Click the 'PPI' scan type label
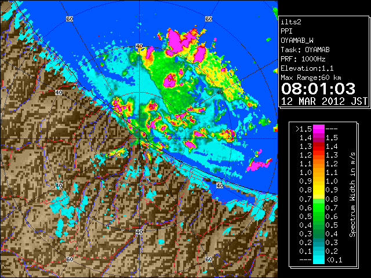371x278 pixels. pyautogui.click(x=286, y=31)
